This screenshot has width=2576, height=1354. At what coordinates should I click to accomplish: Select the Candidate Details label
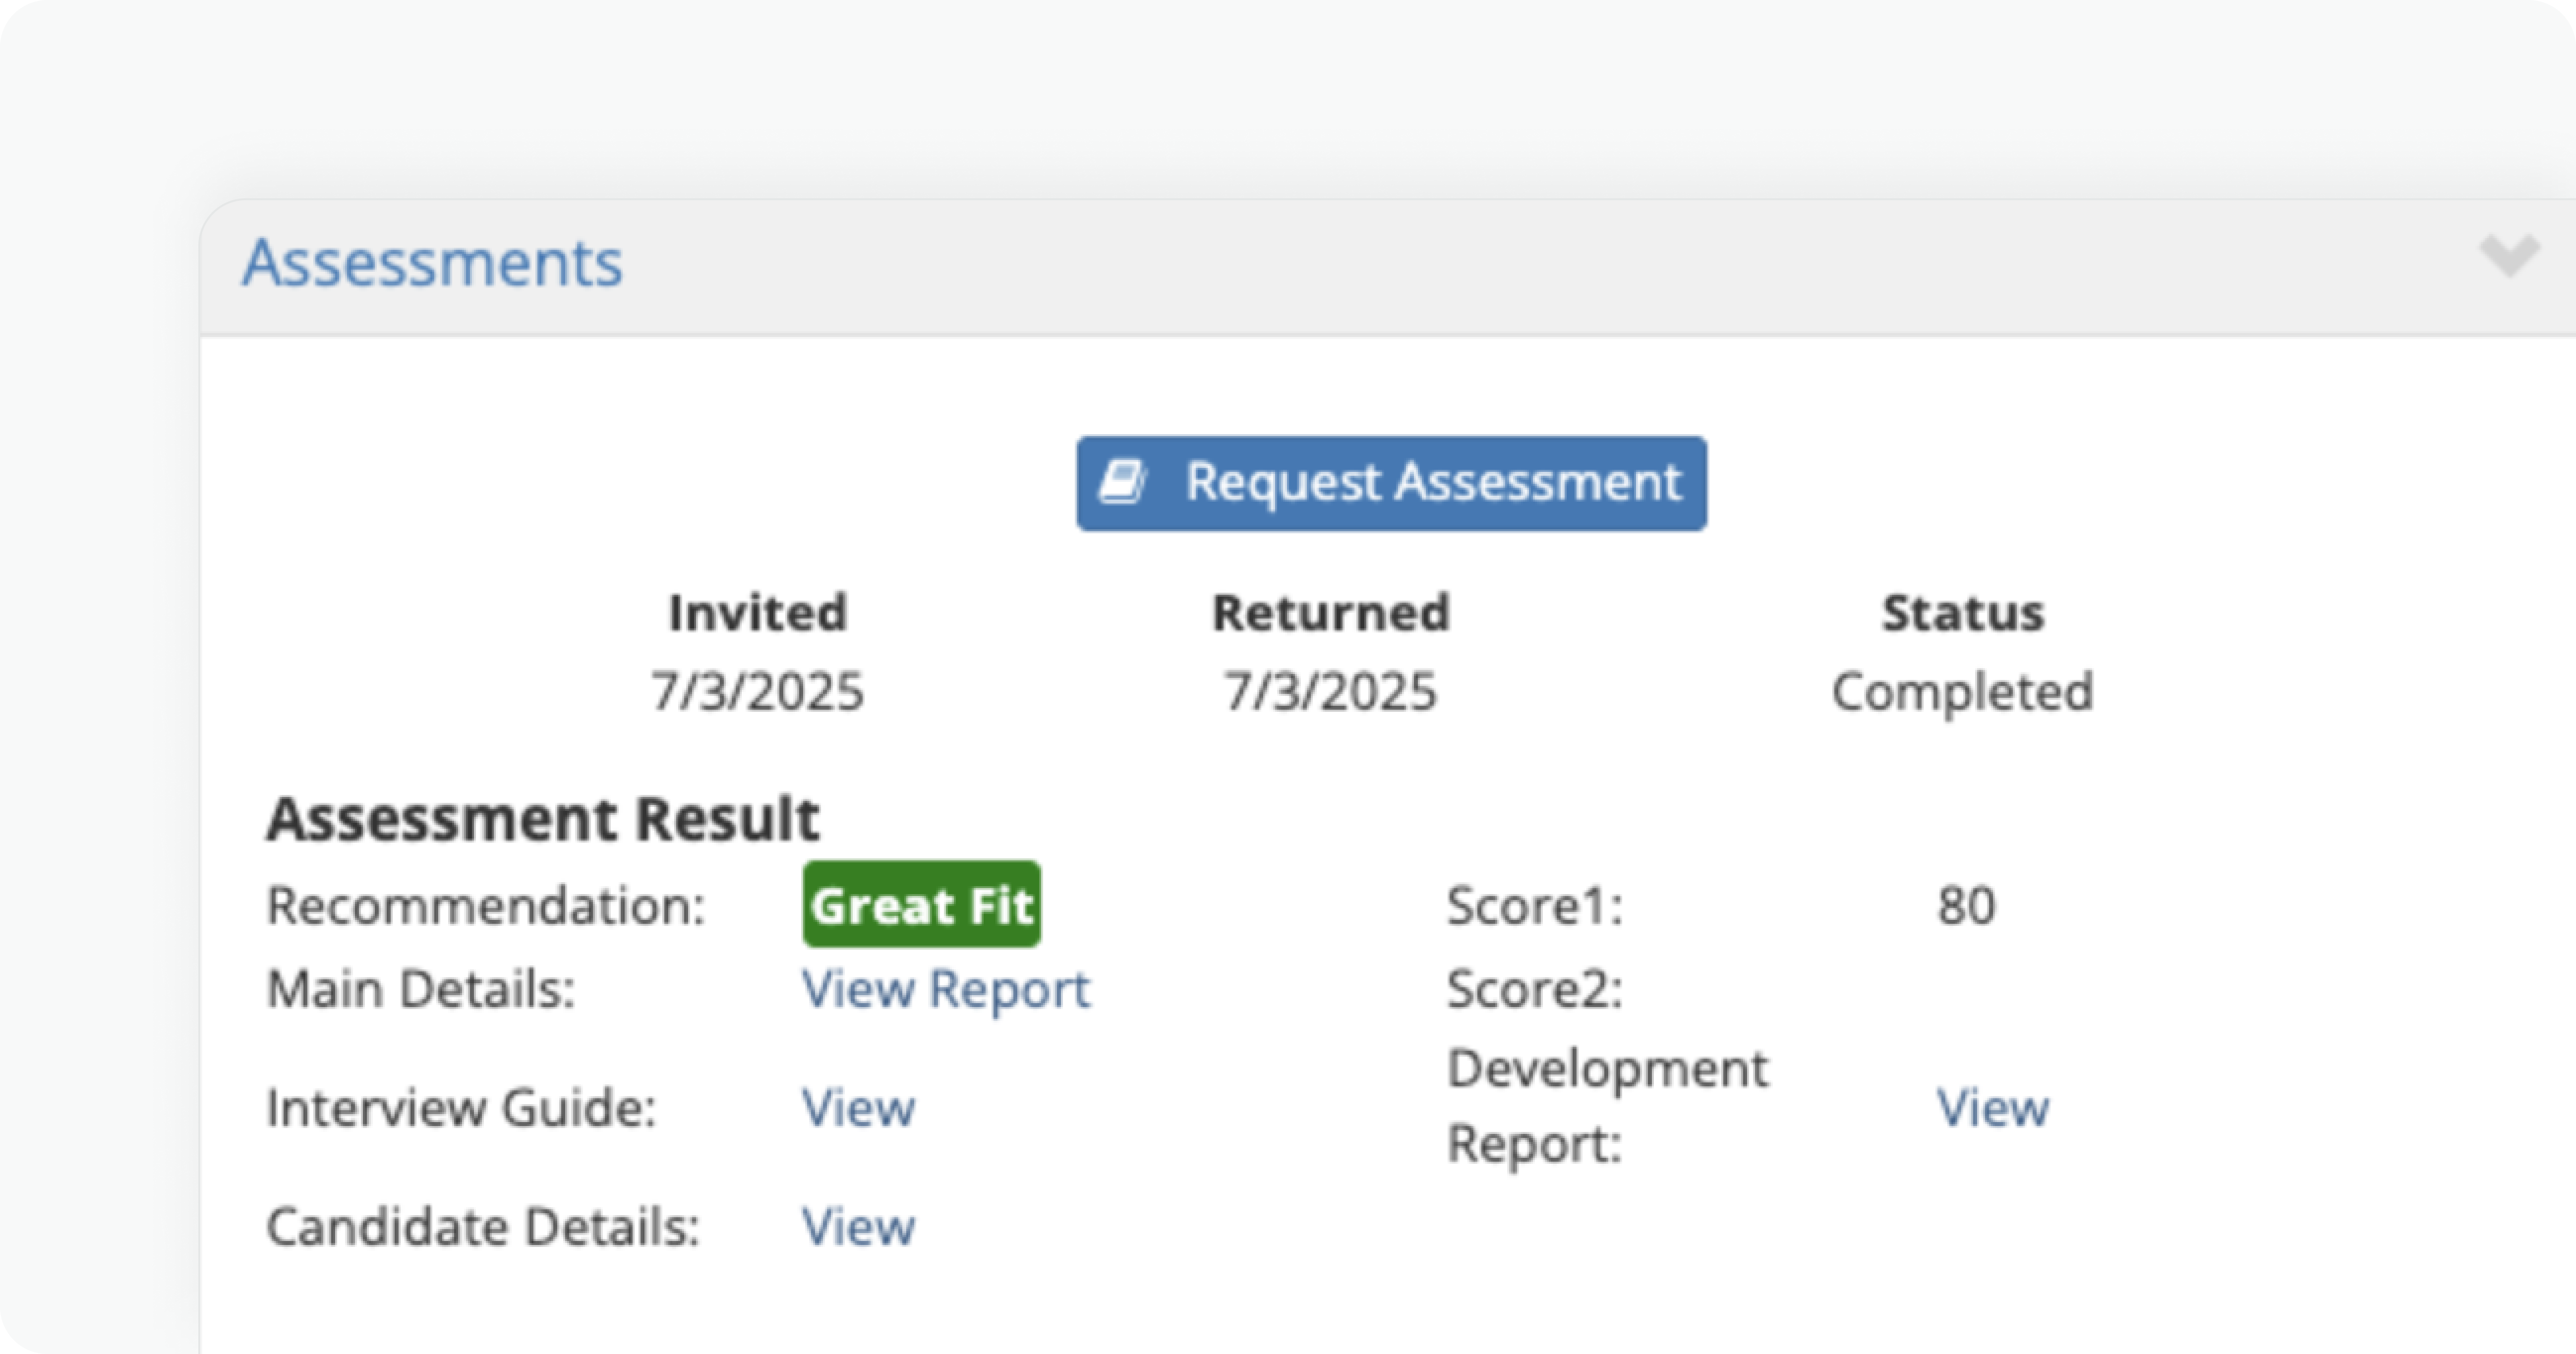tap(483, 1227)
